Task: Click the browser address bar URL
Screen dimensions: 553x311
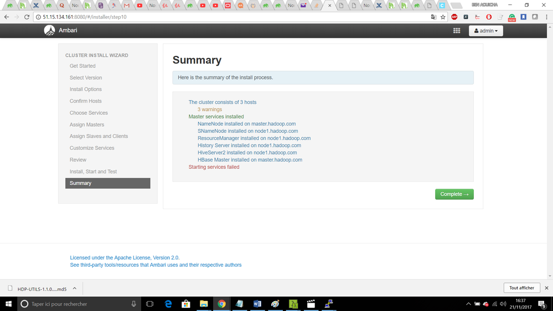Action: (85, 17)
